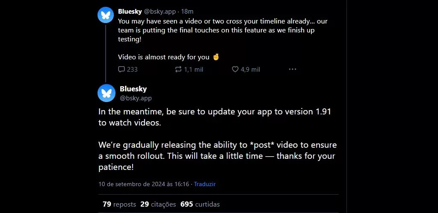Click the larger butterfly avatar of the main post
This screenshot has width=438, height=213.
point(106,93)
